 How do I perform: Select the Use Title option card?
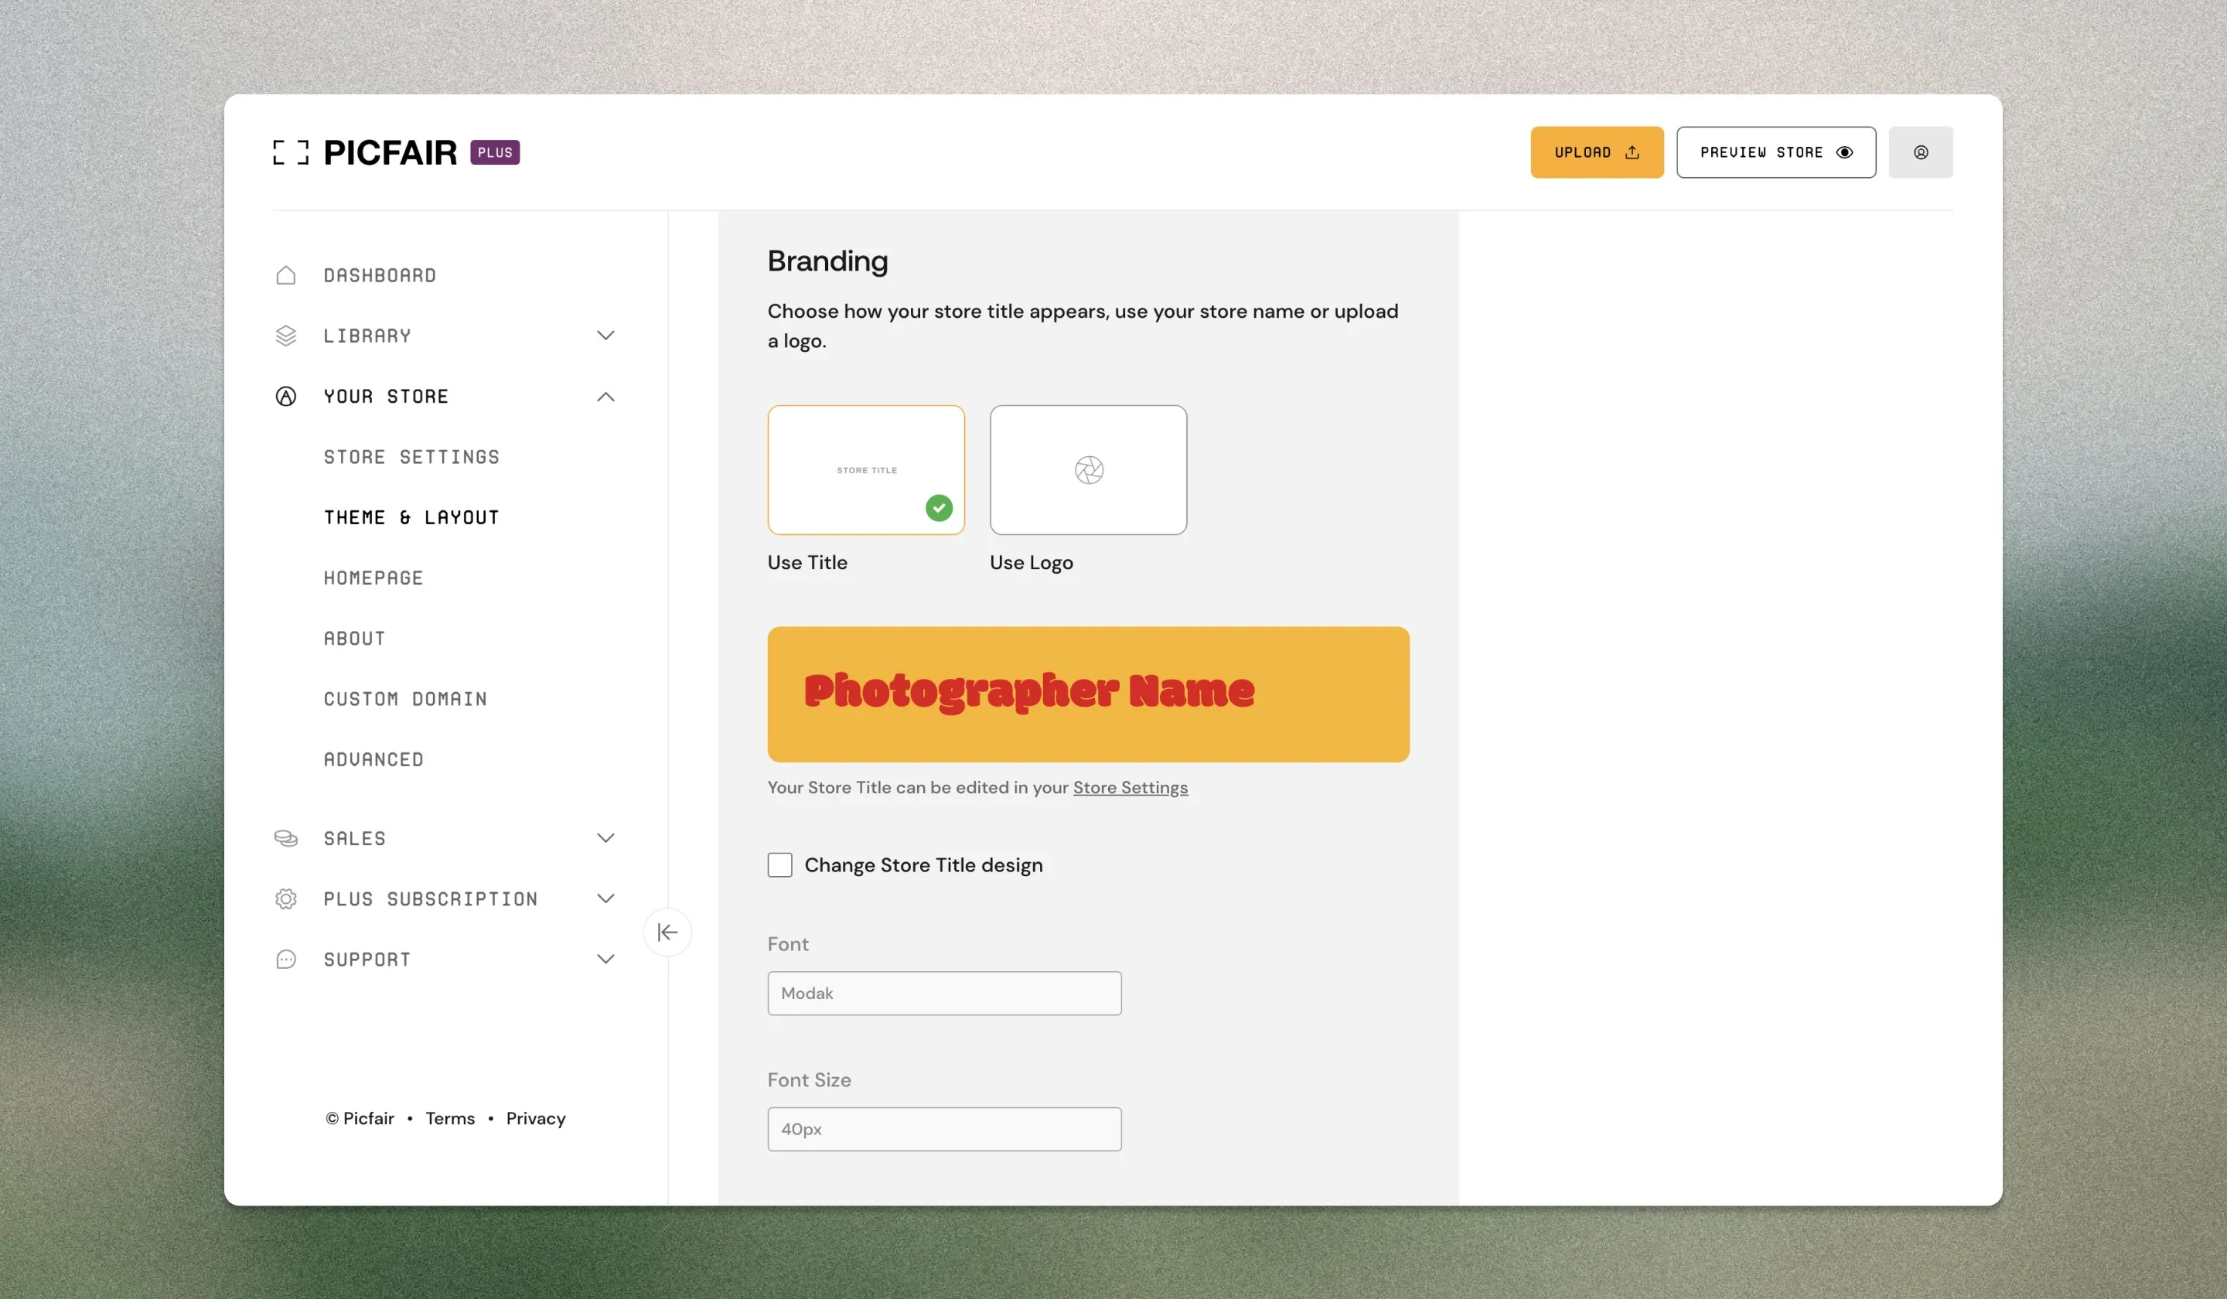click(x=866, y=470)
